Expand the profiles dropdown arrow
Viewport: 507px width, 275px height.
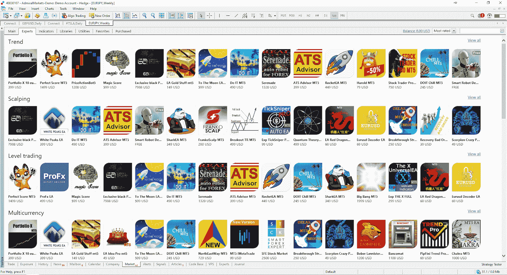pyautogui.click(x=21, y=16)
